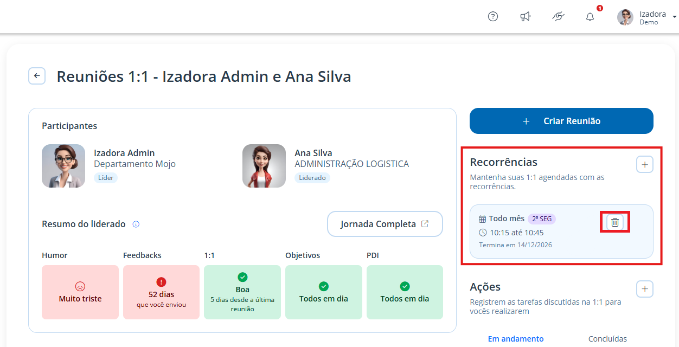Open the Boa 1:1 status card
The width and height of the screenshot is (679, 347).
point(242,292)
